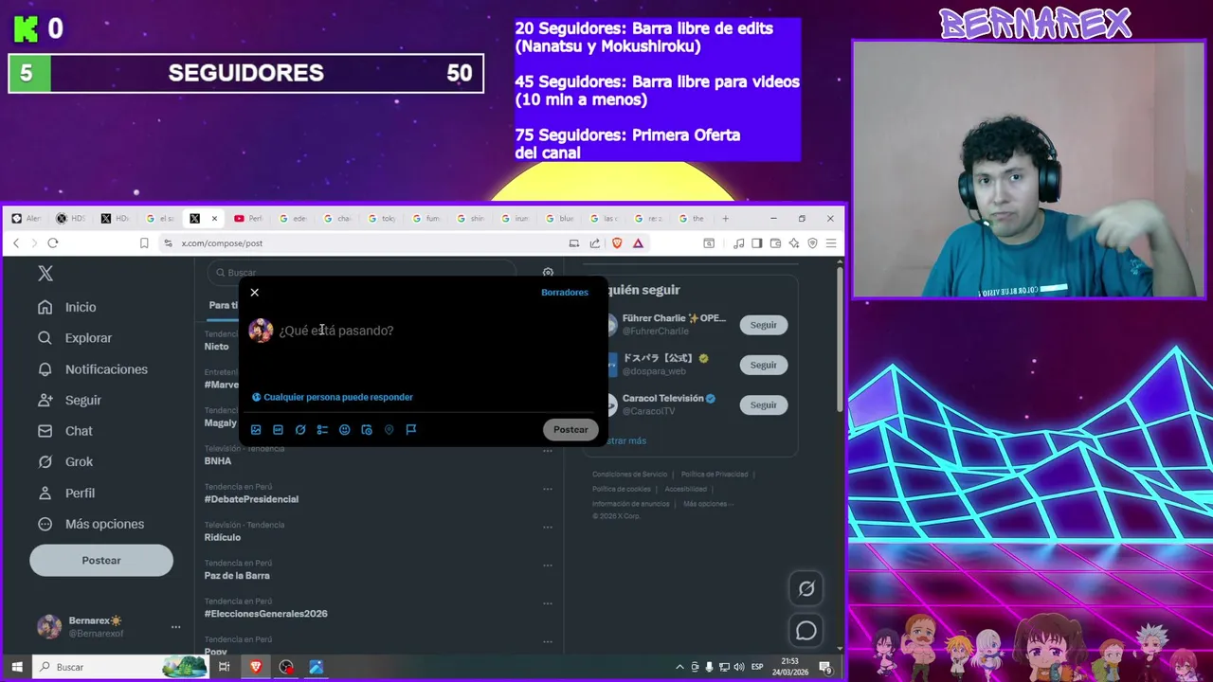Add media image to the post
The height and width of the screenshot is (682, 1213).
pos(256,430)
